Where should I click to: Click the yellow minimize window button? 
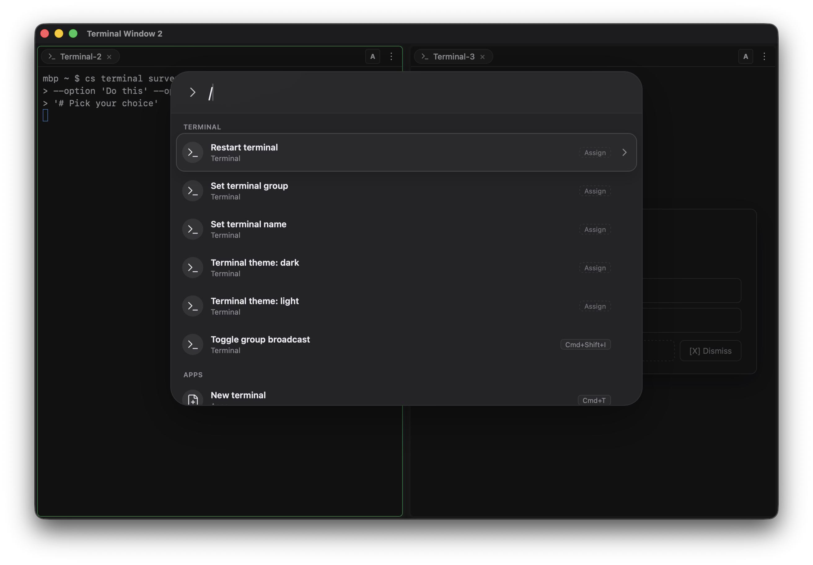pyautogui.click(x=59, y=34)
